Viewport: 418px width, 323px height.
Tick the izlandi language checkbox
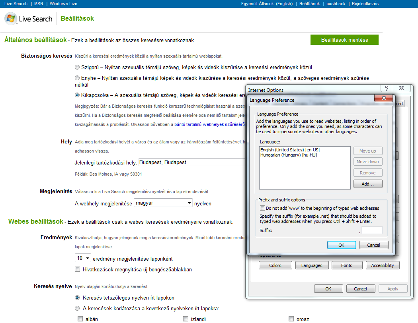click(186, 319)
